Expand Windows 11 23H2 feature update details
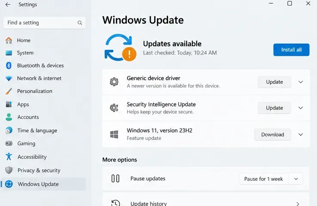This screenshot has width=317, height=206. coord(301,134)
